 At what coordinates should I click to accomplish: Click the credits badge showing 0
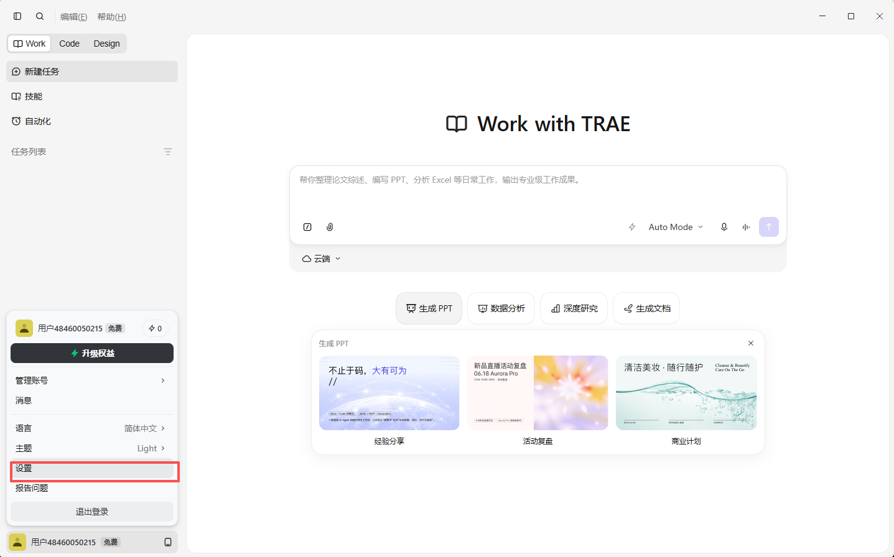[x=155, y=328]
